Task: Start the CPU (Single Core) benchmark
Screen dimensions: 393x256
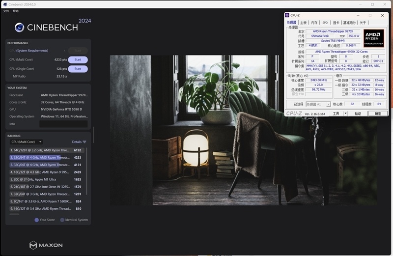Action: [x=78, y=69]
